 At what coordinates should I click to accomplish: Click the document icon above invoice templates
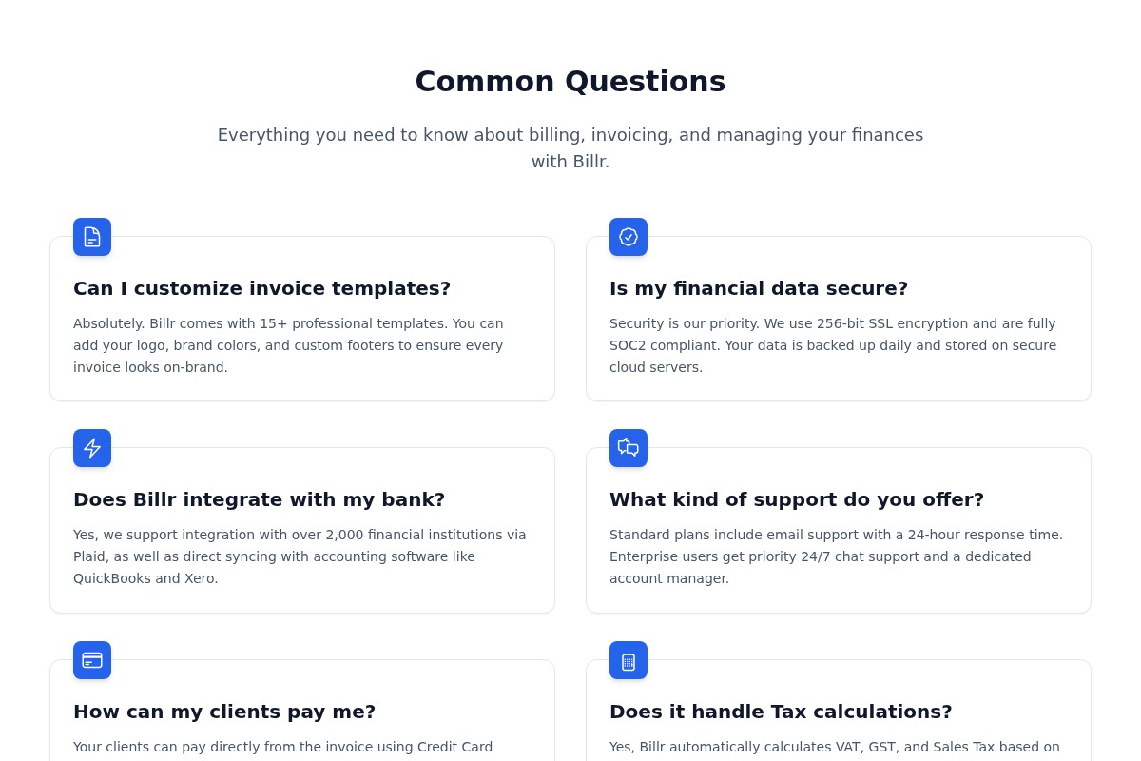point(92,237)
